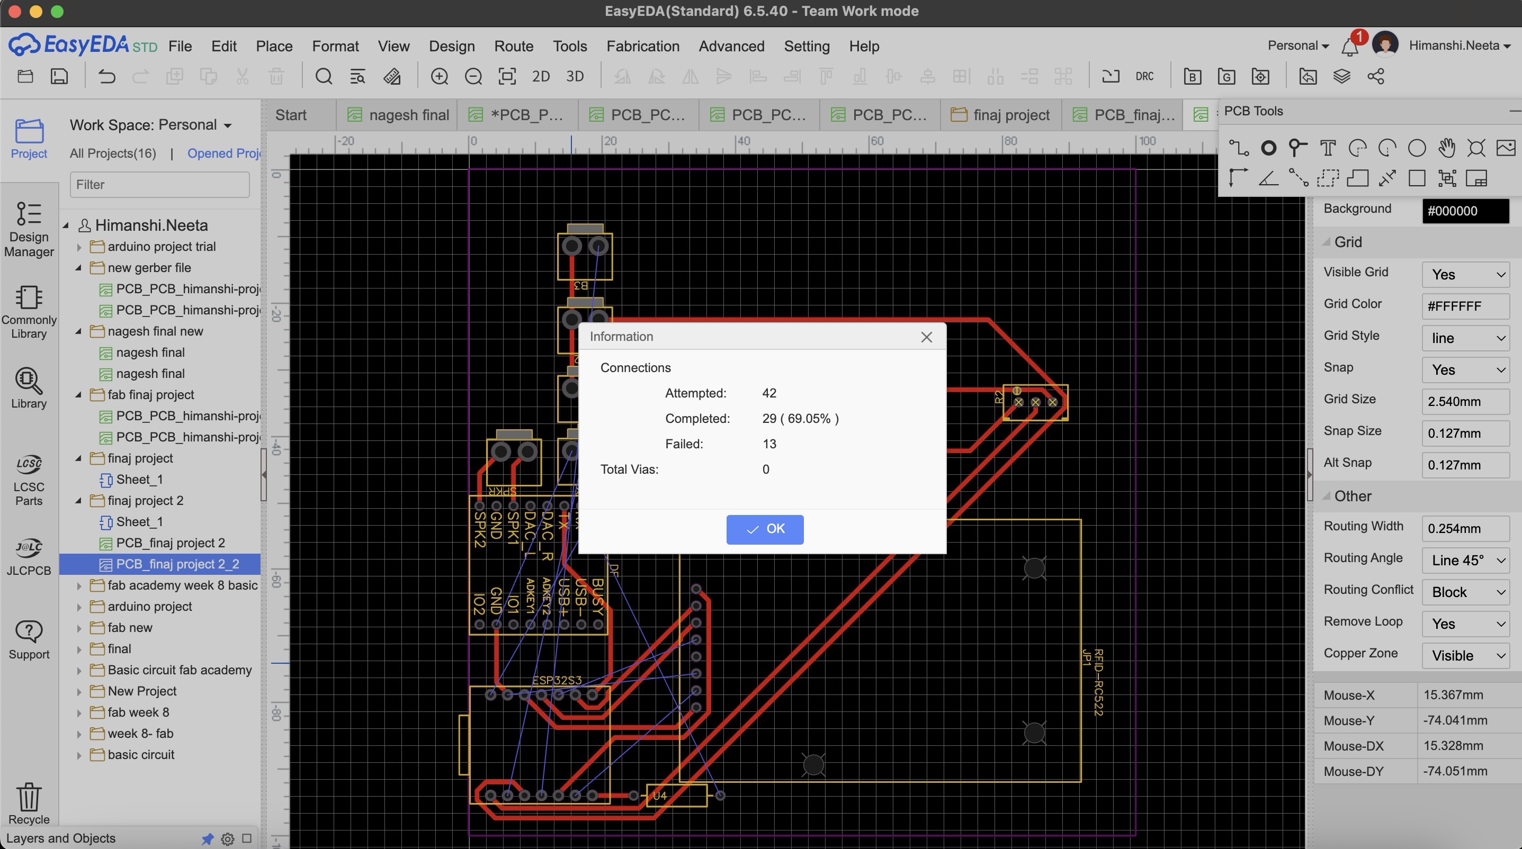Run the DRC check
Viewport: 1522px width, 849px height.
pyautogui.click(x=1144, y=77)
